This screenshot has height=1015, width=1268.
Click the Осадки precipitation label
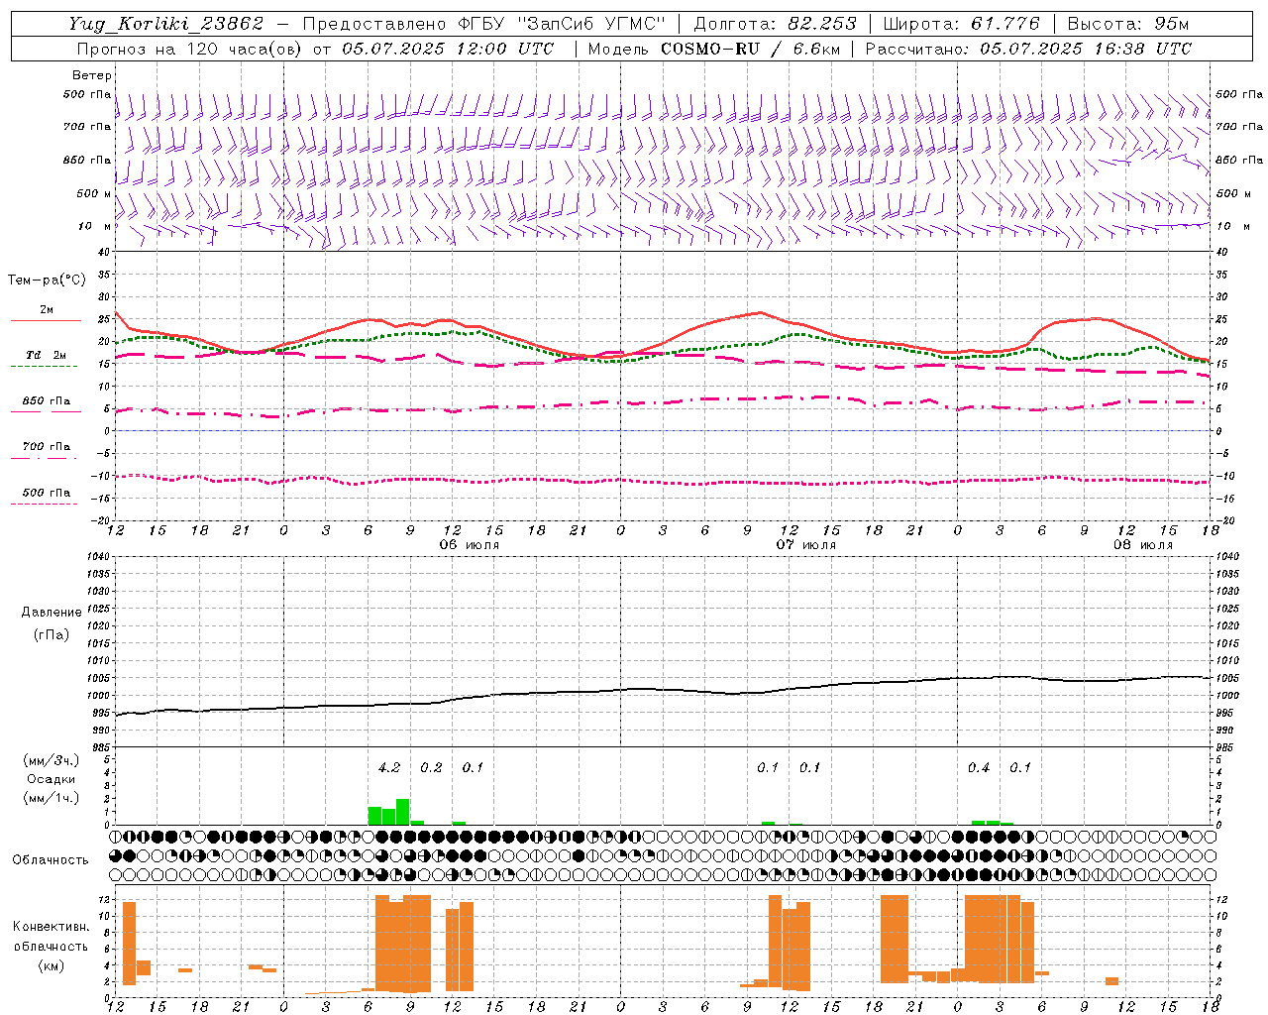52,779
